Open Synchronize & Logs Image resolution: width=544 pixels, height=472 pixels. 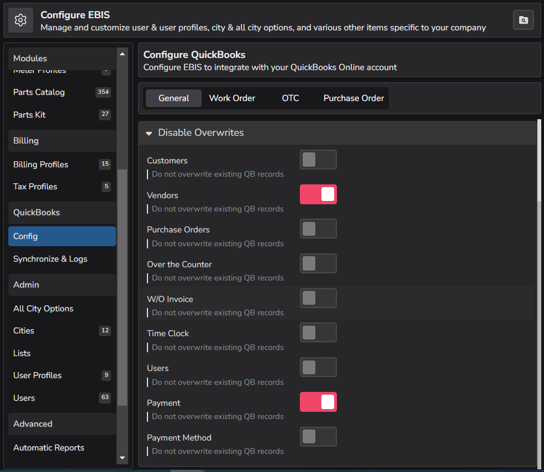(50, 258)
